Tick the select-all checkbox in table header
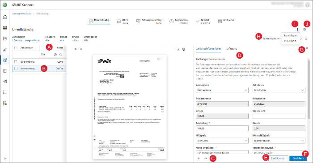 point(16,48)
